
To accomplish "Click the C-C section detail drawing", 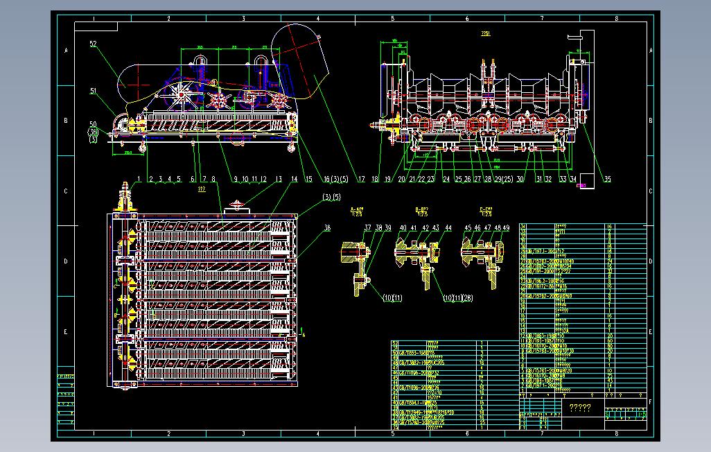I will click(484, 264).
